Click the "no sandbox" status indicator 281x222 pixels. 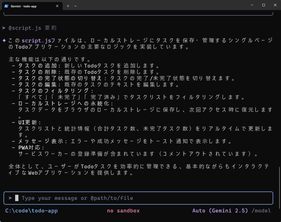point(123,211)
